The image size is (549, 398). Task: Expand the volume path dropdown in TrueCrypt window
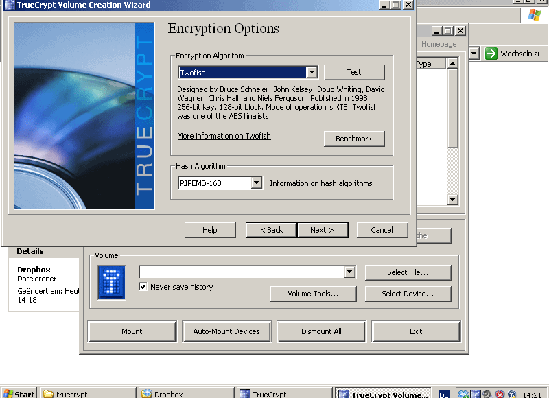[349, 272]
